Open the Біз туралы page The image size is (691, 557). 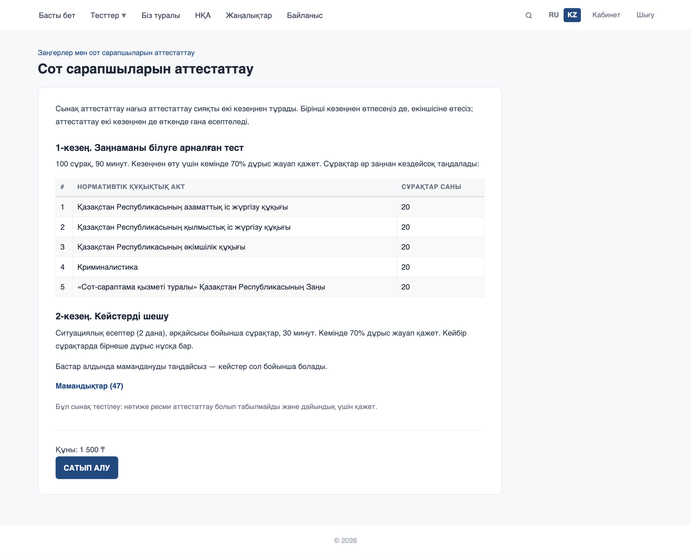coord(161,15)
